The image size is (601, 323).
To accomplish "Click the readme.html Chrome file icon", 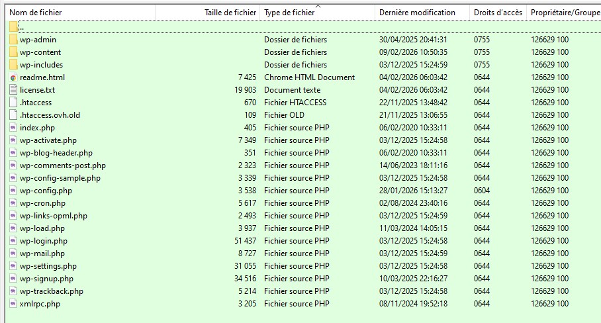I will click(13, 77).
